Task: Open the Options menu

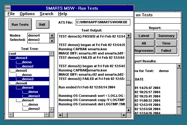Action: tap(27, 14)
